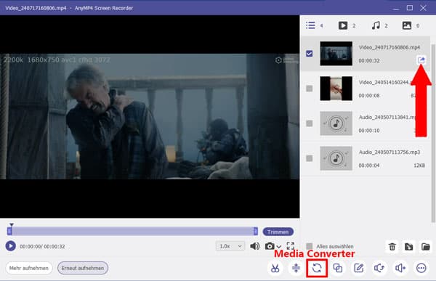
Task: Enable the Alles auswählen checkbox
Action: 310,246
